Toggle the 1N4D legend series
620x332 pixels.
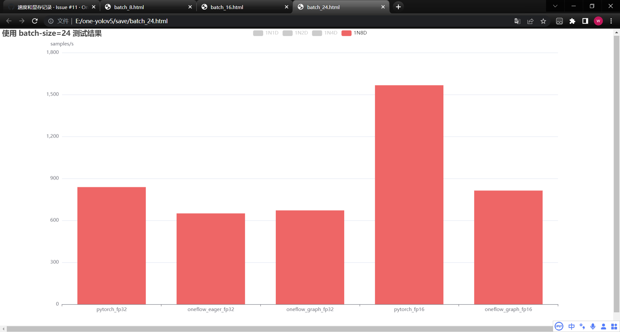pyautogui.click(x=325, y=33)
